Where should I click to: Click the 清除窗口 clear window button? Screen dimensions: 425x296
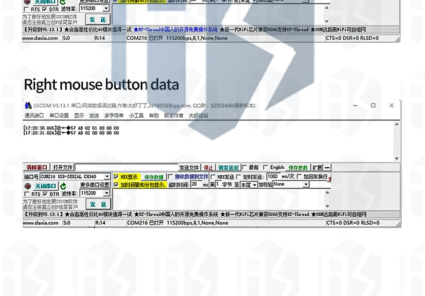[x=37, y=168]
